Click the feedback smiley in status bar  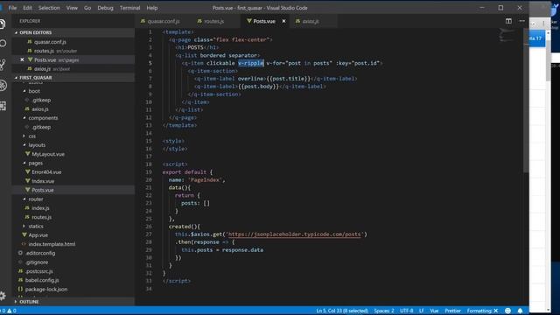pyautogui.click(x=507, y=311)
